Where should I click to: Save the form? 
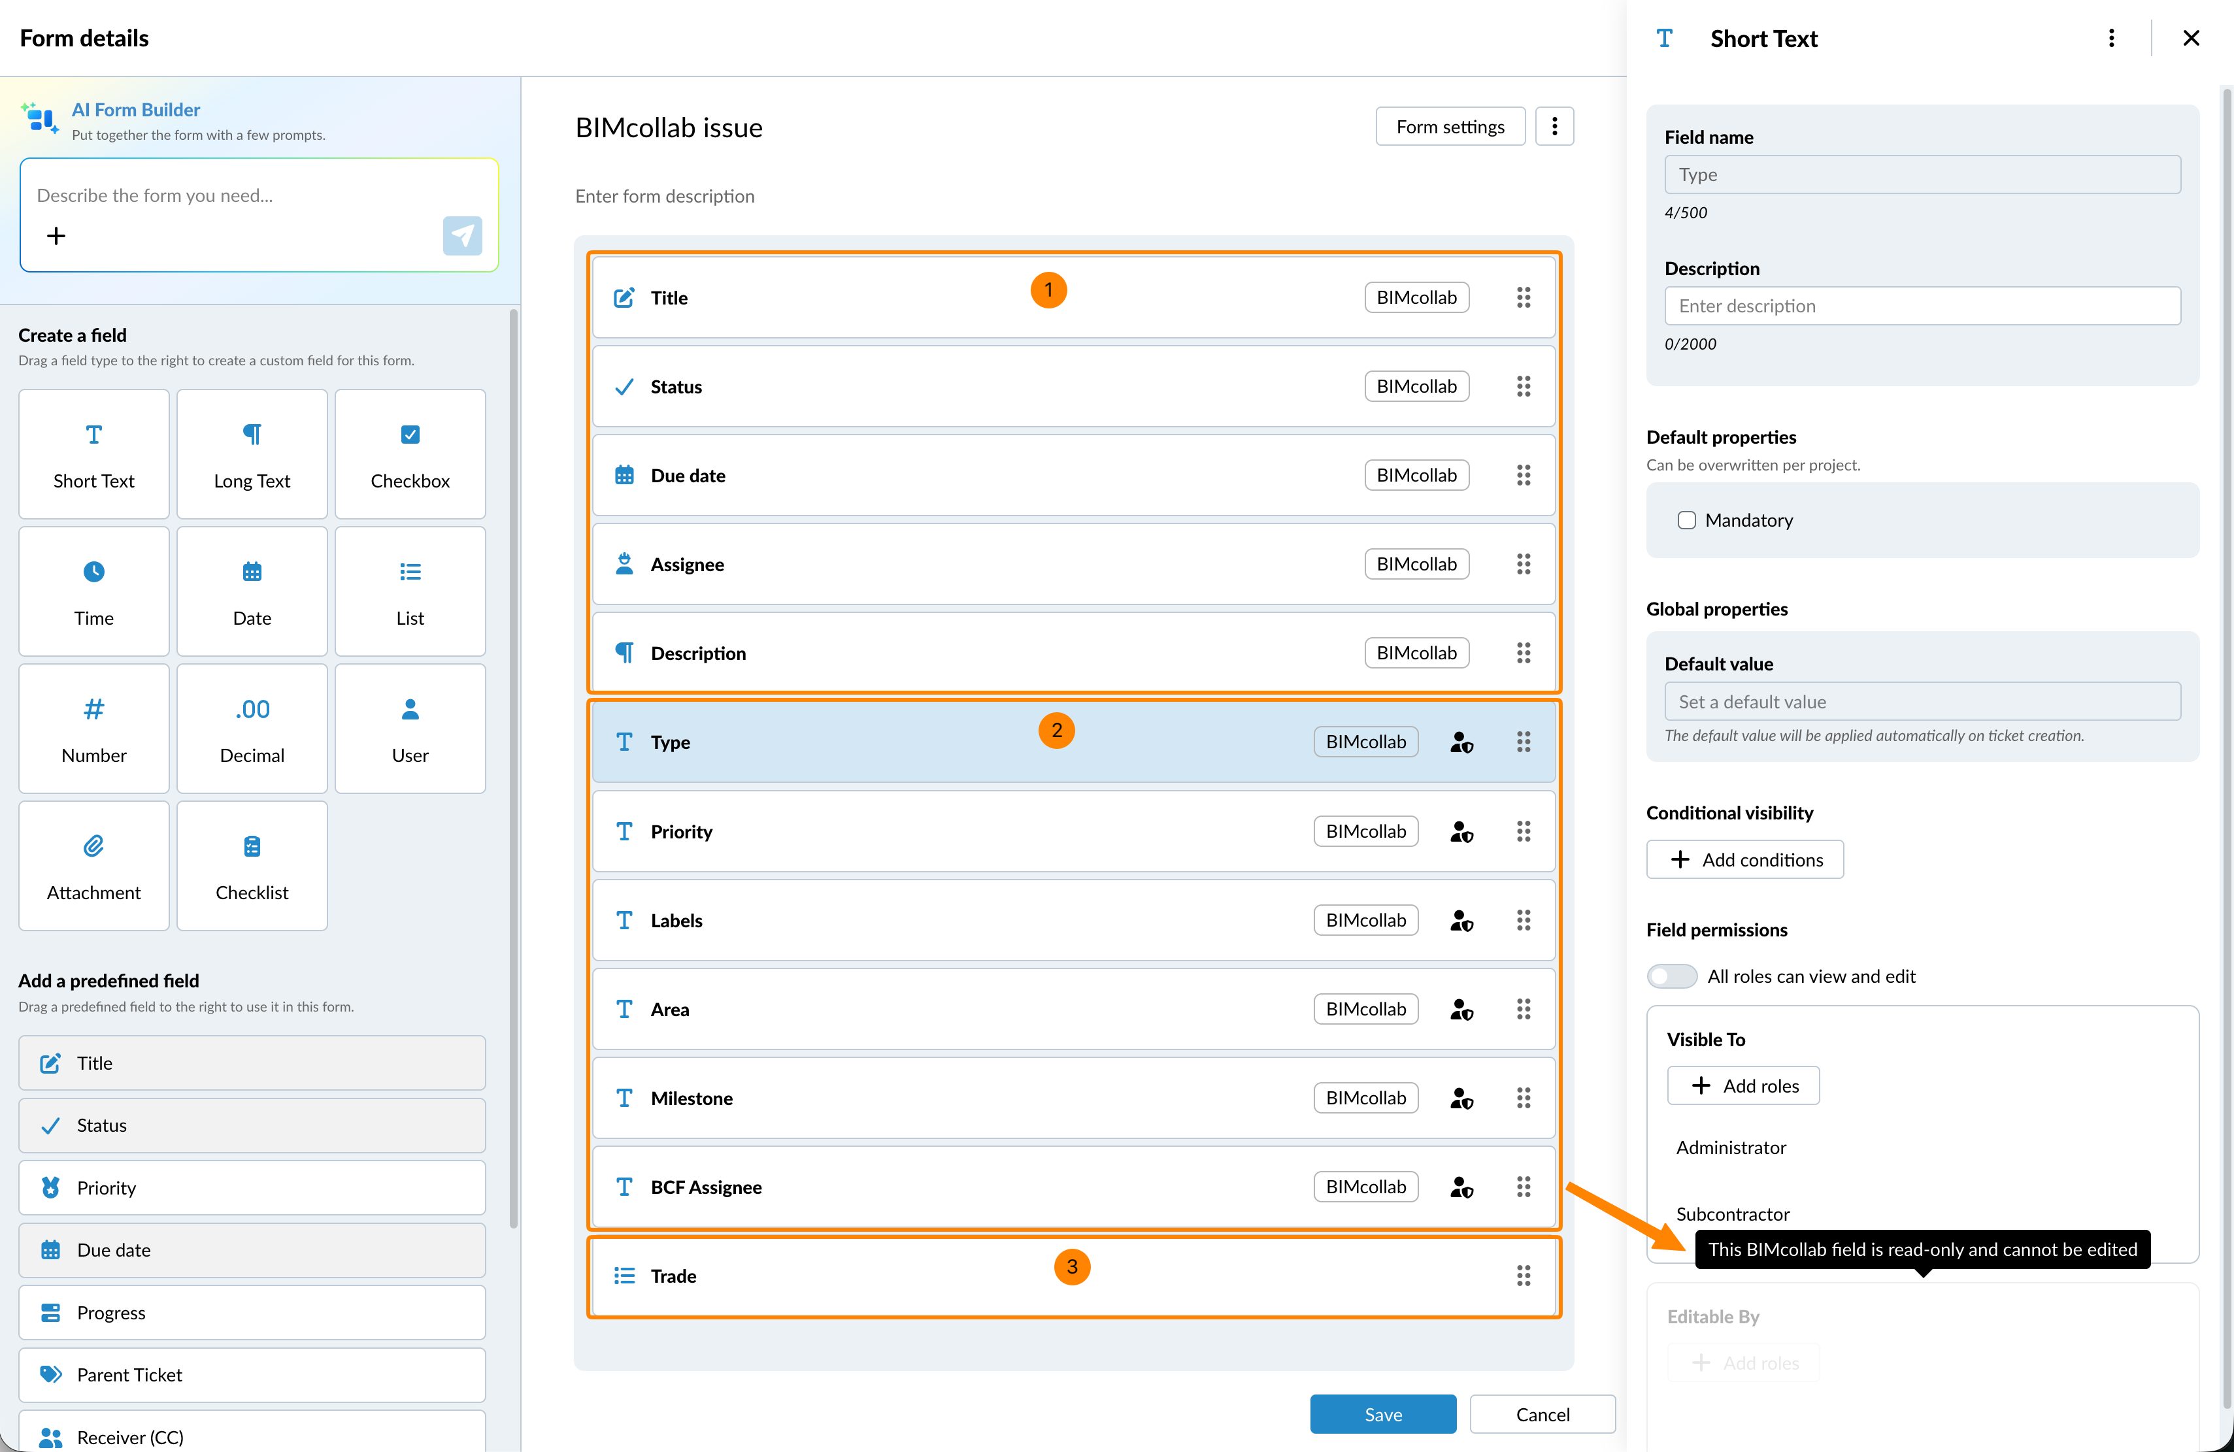point(1382,1415)
